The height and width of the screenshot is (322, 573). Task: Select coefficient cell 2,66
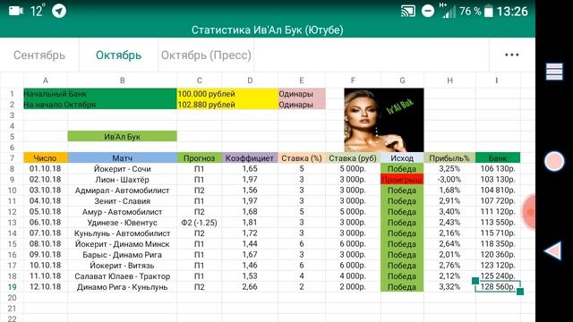(250, 287)
